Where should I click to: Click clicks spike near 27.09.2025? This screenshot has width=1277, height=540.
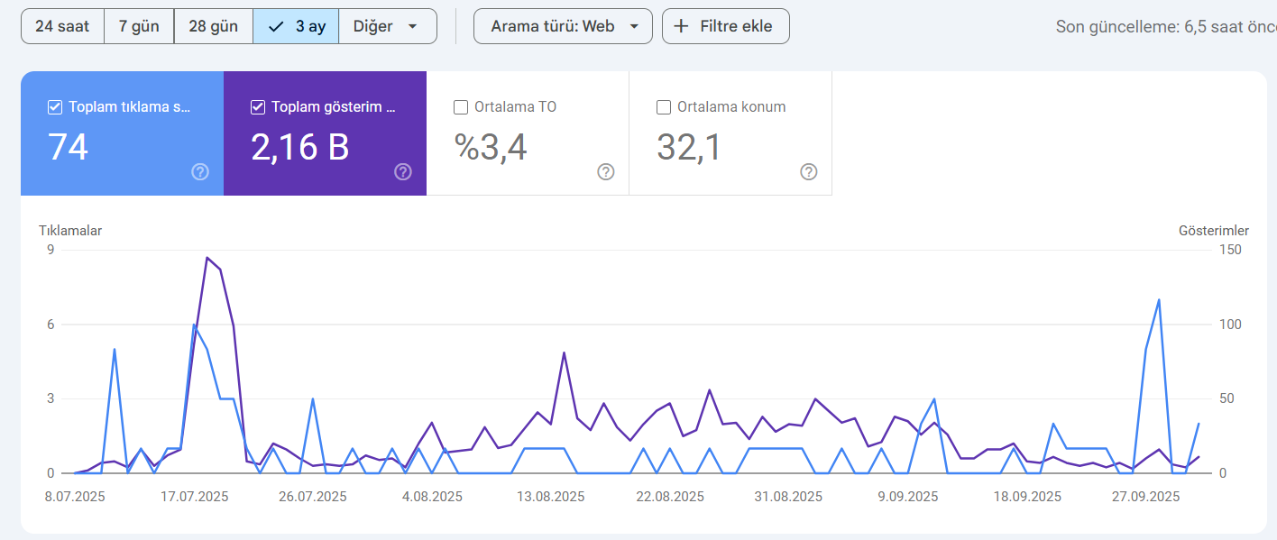tap(1159, 300)
